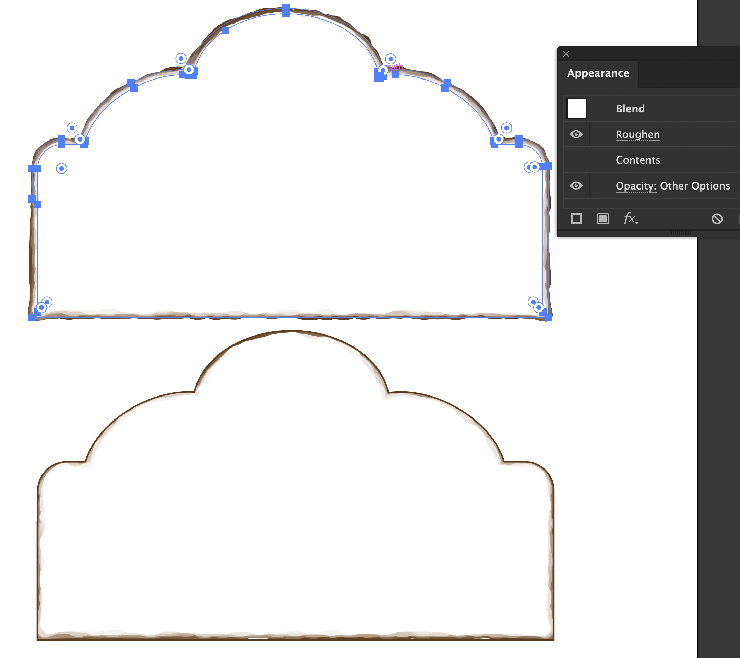Open the Roughen effect settings dialog
The width and height of the screenshot is (740, 658).
[637, 134]
